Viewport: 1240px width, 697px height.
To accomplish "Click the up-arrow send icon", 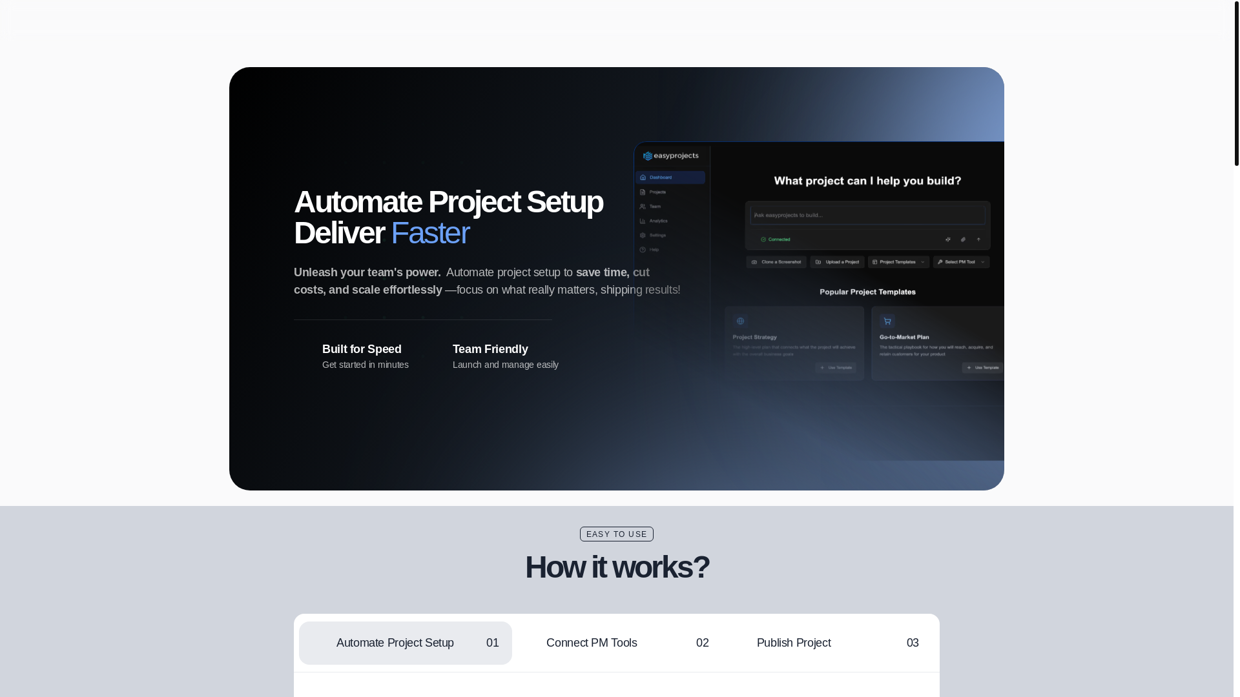I will coord(978,239).
